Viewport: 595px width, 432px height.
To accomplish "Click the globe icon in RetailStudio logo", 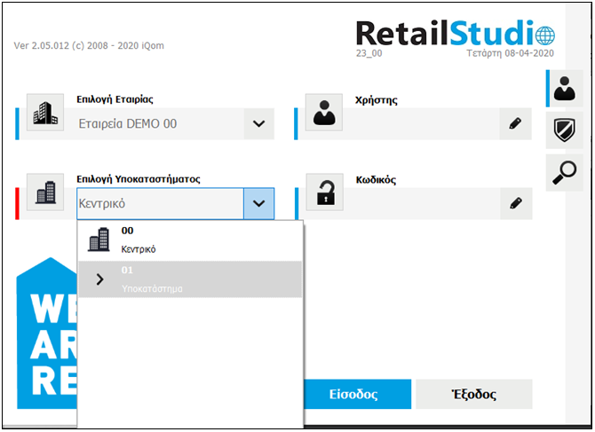I will click(543, 35).
